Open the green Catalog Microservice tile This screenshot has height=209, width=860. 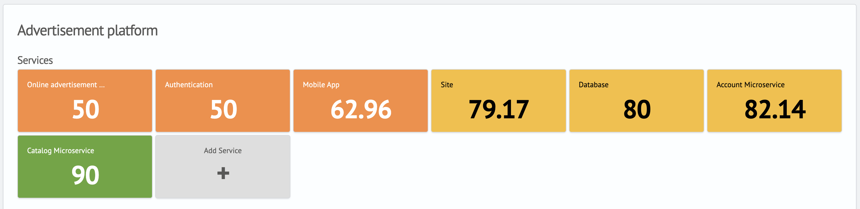point(85,167)
